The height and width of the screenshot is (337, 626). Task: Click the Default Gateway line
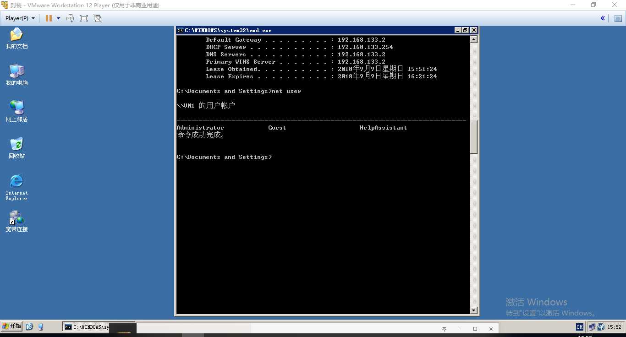pyautogui.click(x=296, y=40)
